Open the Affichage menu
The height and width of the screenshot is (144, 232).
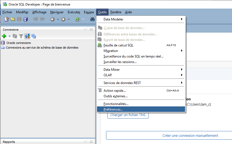pos(39,12)
